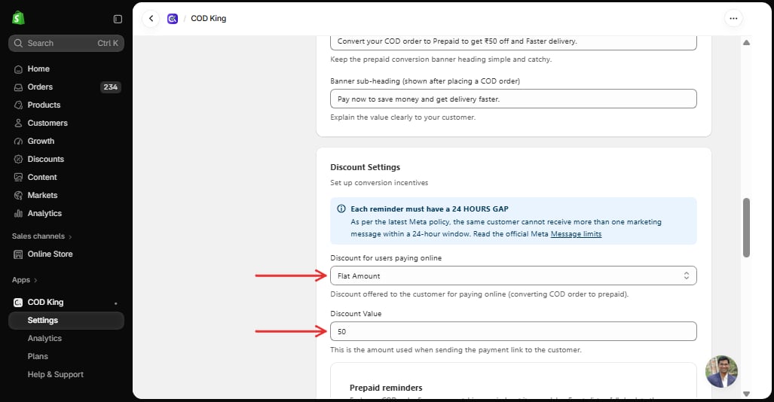The width and height of the screenshot is (774, 402).
Task: Click the Markets globe icon
Action: 18,195
